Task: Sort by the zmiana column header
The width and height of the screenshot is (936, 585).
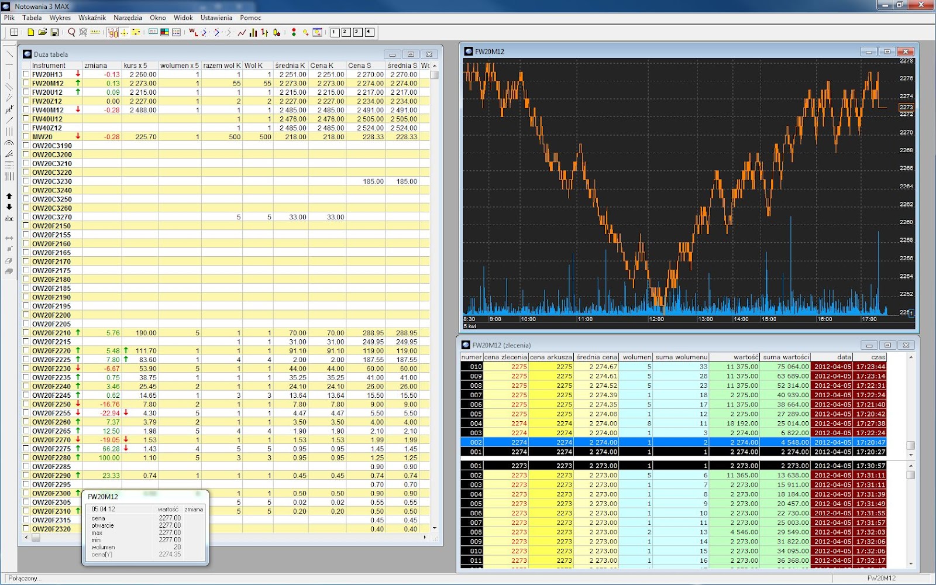Action: [102, 66]
